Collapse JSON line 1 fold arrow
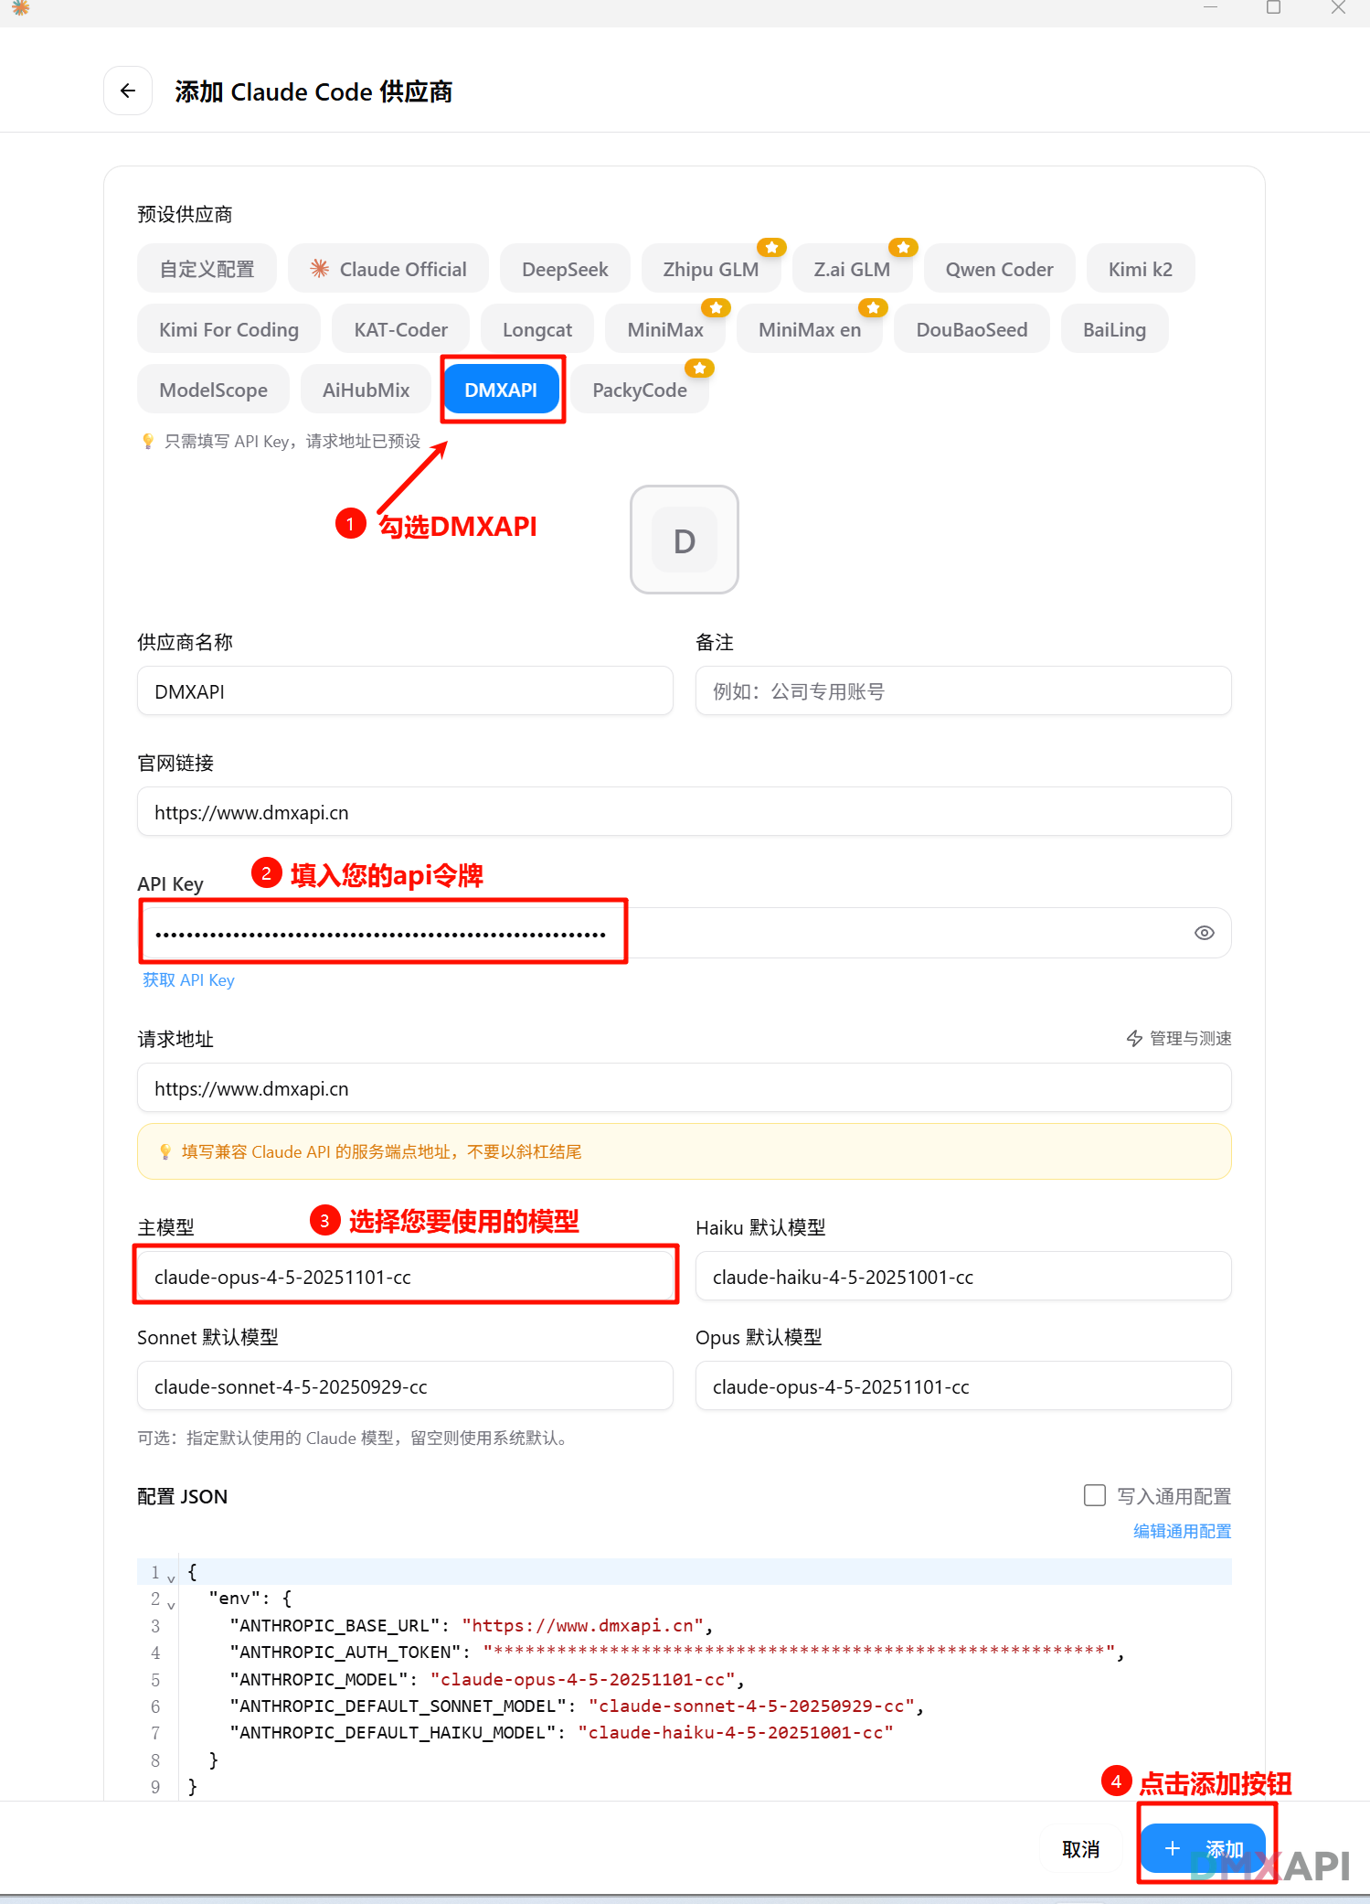This screenshot has width=1370, height=1904. pos(171,1578)
